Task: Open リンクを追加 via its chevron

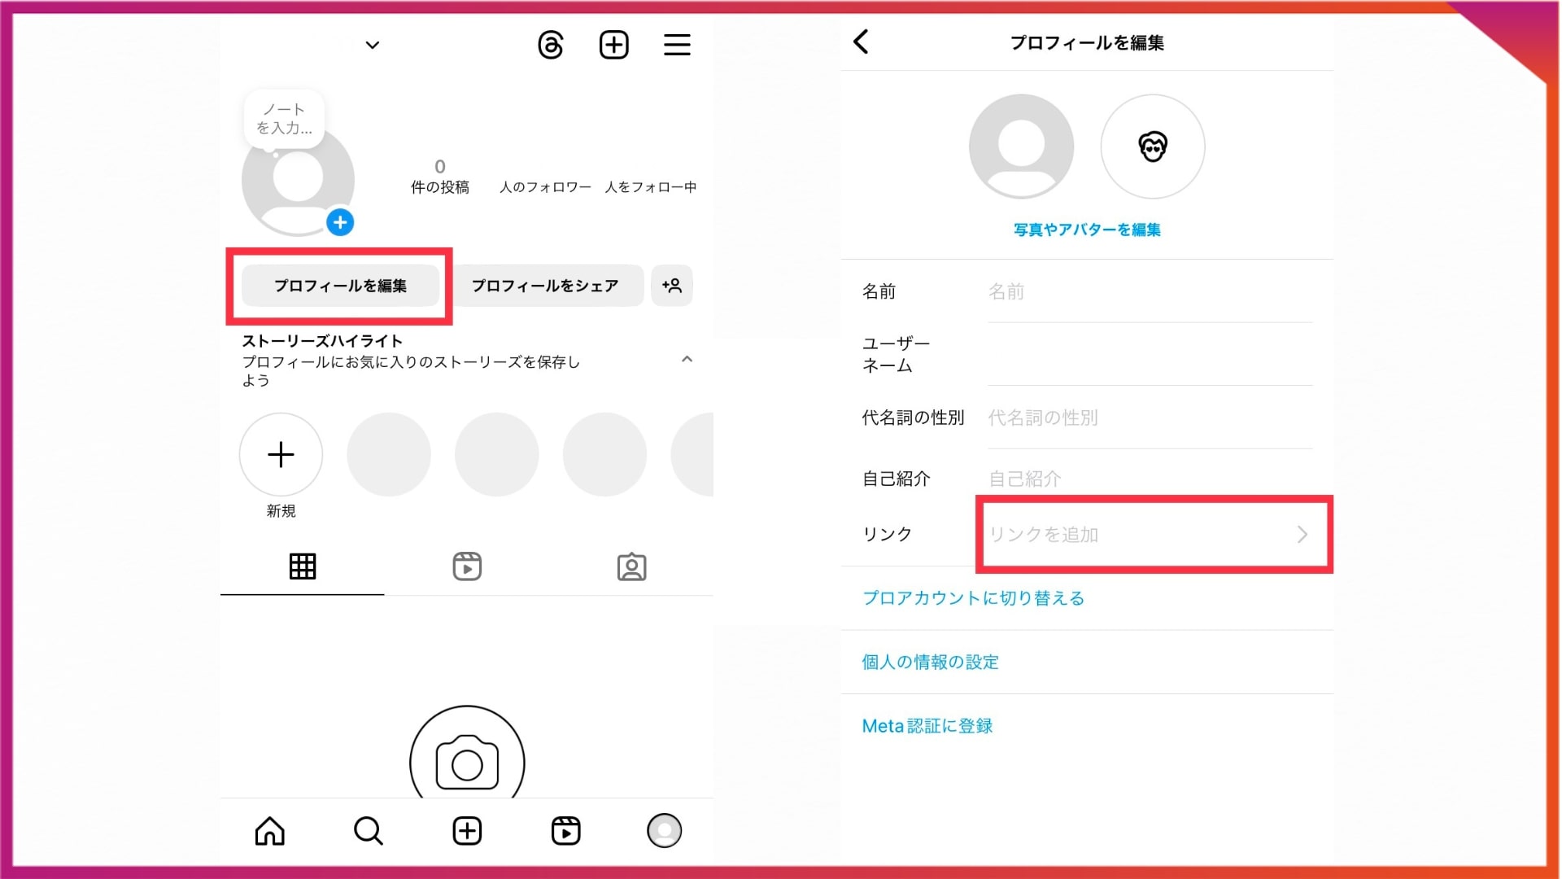Action: (x=1302, y=535)
